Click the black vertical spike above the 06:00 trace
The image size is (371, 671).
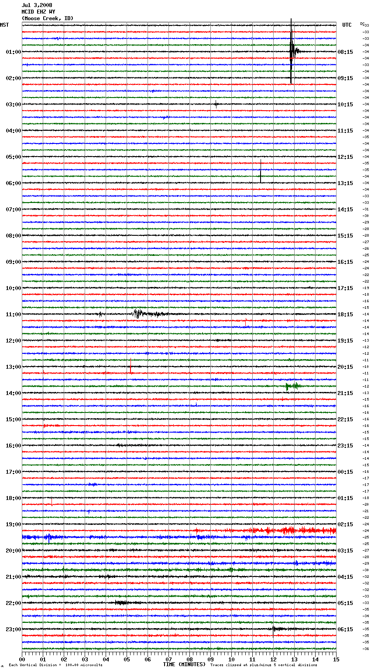[261, 171]
